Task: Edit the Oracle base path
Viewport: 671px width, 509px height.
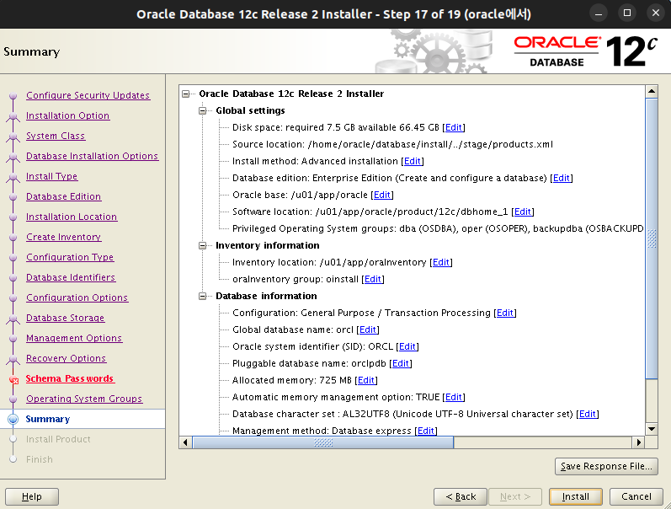Action: click(382, 195)
